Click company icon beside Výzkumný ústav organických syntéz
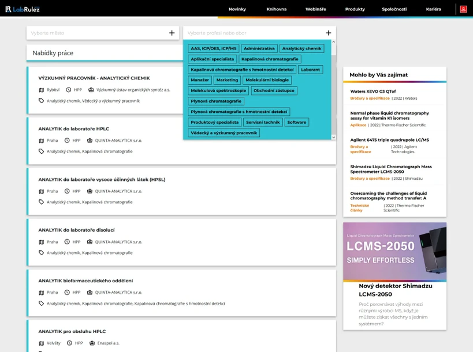This screenshot has height=352, width=473. coord(91,90)
